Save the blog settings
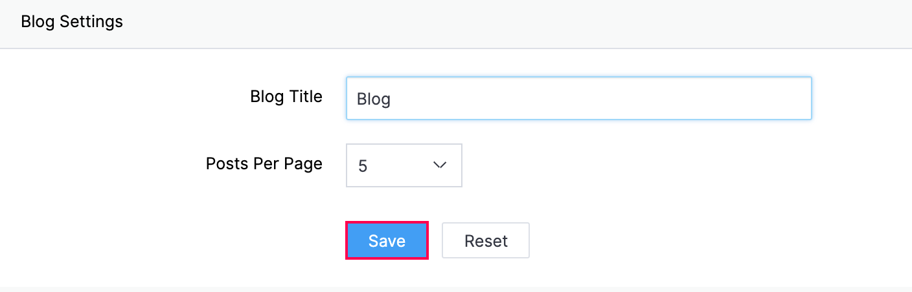This screenshot has width=912, height=292. [387, 241]
